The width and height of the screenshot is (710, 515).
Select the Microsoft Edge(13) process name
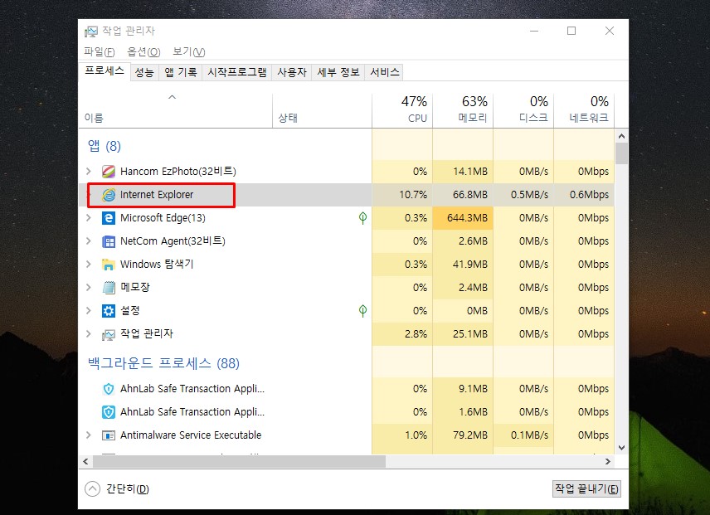pos(163,218)
